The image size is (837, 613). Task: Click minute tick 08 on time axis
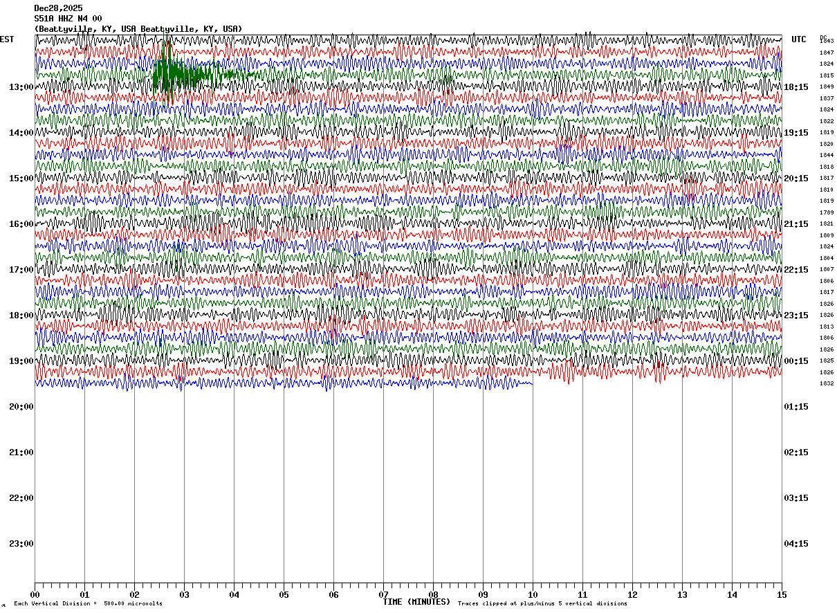[x=433, y=594]
